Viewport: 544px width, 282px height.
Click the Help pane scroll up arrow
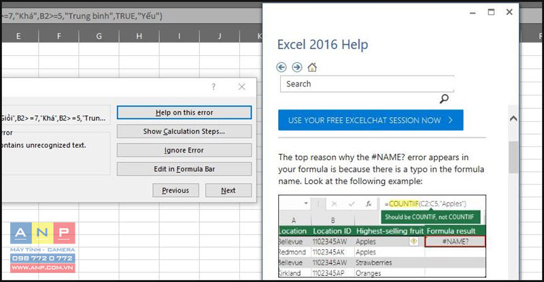513,119
